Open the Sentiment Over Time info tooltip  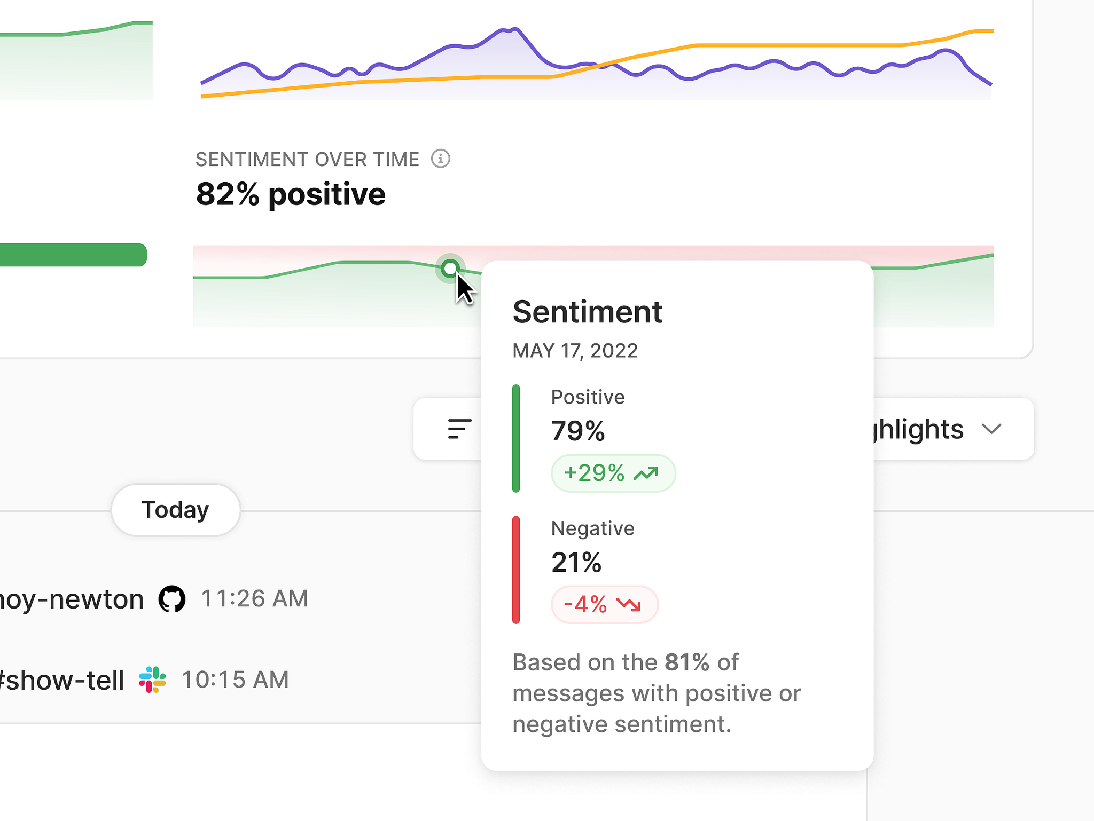(x=440, y=159)
